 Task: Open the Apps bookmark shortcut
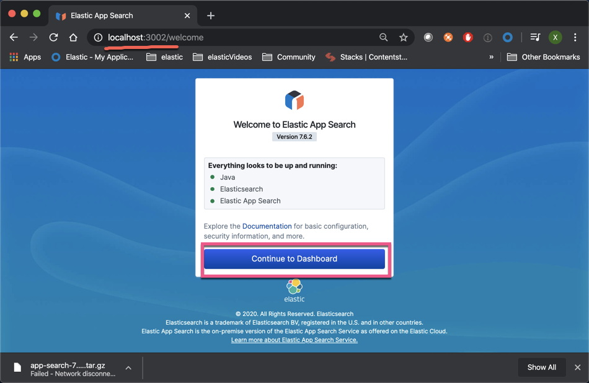tap(25, 57)
